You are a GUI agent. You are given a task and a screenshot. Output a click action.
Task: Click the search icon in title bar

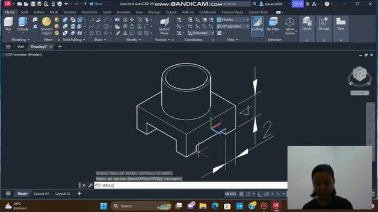click(x=255, y=4)
